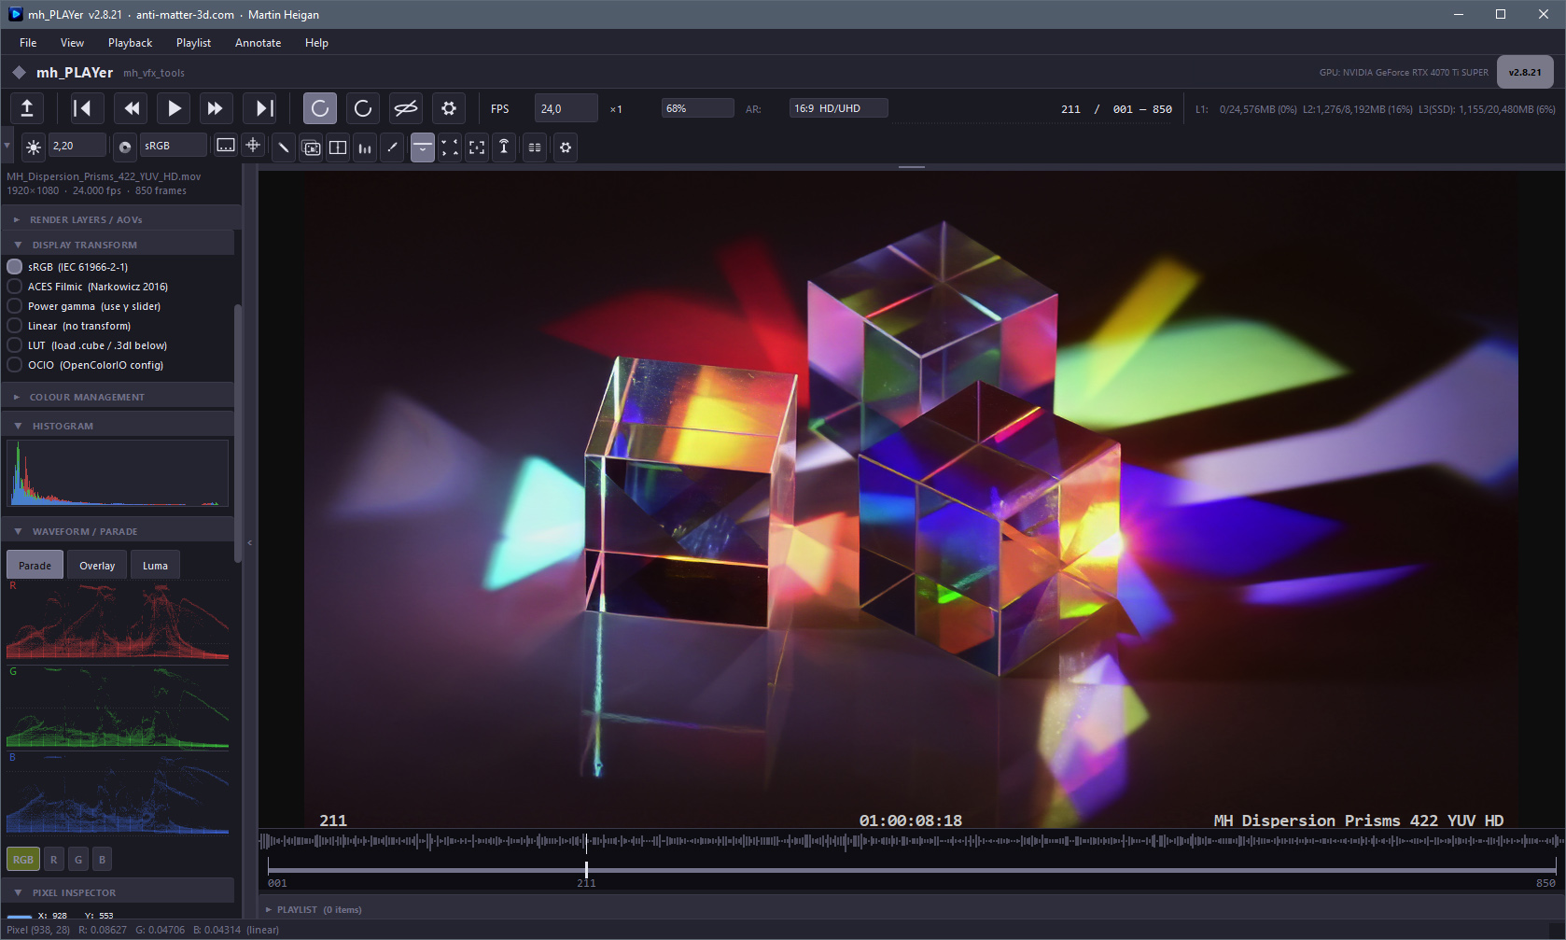
Task: Open a media file via the upload icon
Action: click(27, 107)
